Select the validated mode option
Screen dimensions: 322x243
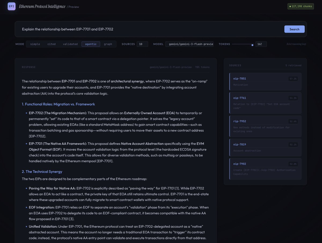(x=70, y=44)
